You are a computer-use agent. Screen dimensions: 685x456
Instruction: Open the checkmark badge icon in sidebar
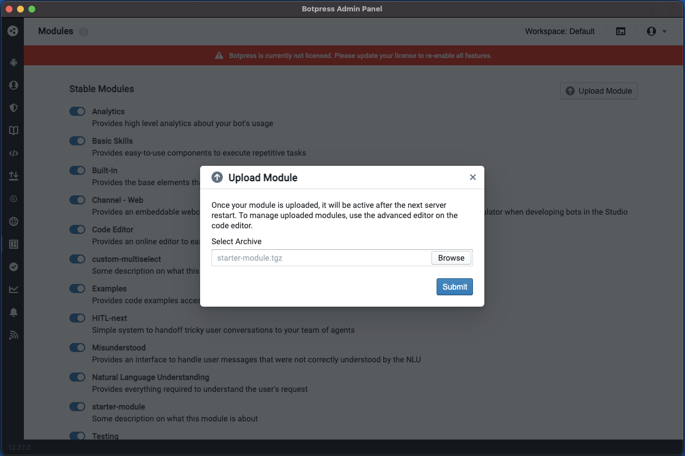point(14,267)
